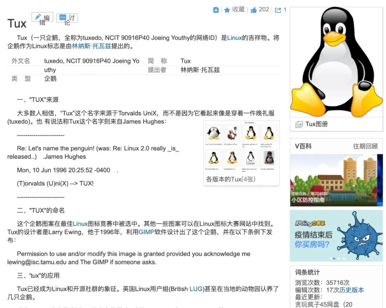
Task: Open the 疫情结束后你买房吗? banner ad
Action: (336, 235)
